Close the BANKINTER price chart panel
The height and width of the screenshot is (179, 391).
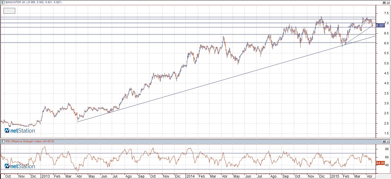coord(388,2)
